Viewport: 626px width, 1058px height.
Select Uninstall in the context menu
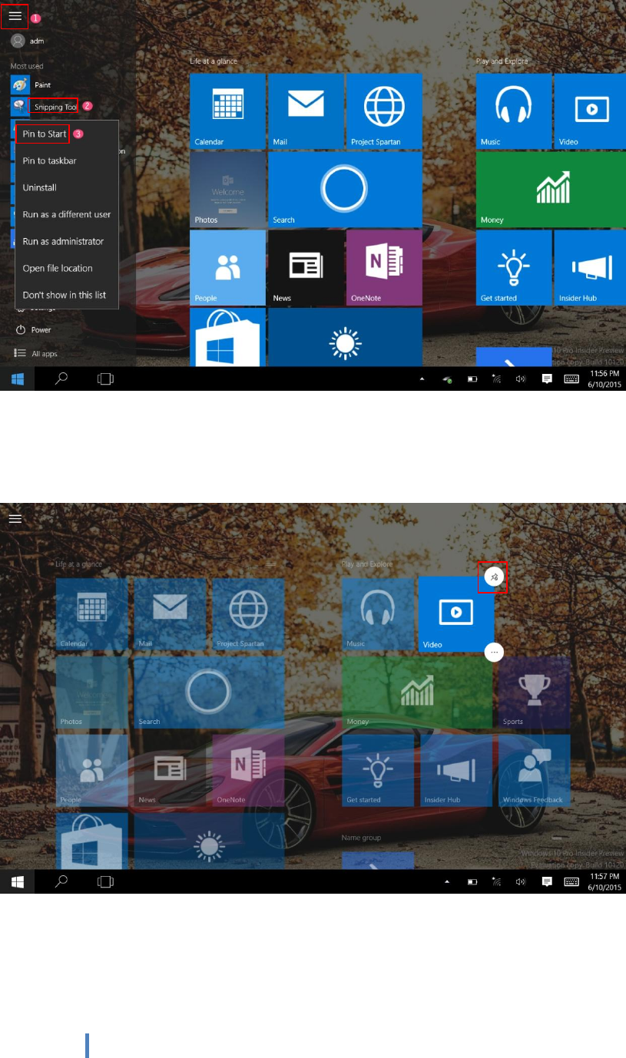tap(39, 187)
